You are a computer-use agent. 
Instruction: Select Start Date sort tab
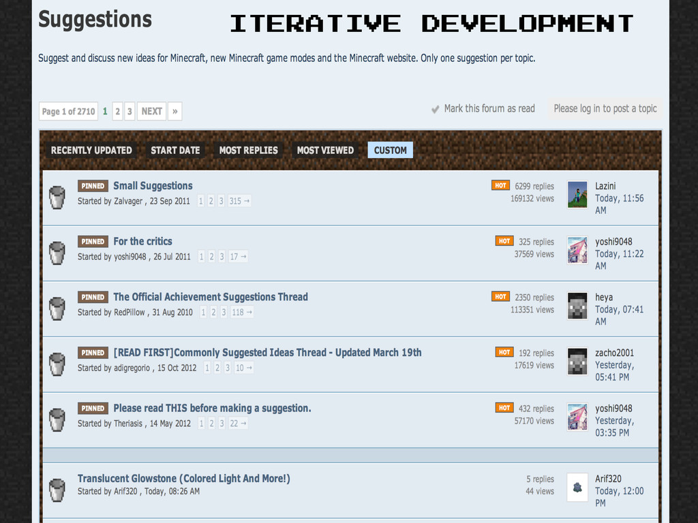click(x=175, y=150)
